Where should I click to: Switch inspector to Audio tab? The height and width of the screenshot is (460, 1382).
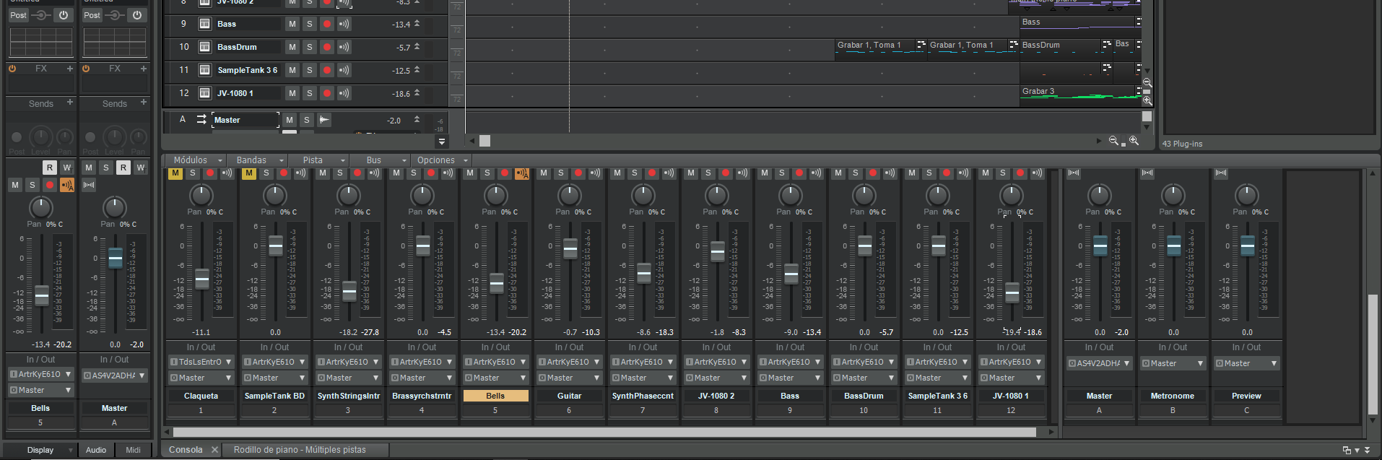(96, 450)
